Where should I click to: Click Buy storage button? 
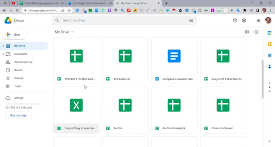[19, 115]
